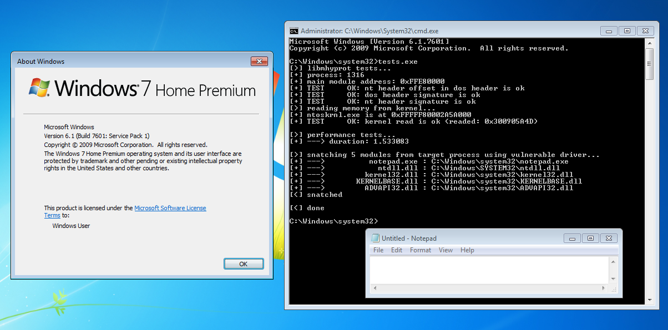The height and width of the screenshot is (330, 668).
Task: Close the cmd.exe window
Action: (x=645, y=31)
